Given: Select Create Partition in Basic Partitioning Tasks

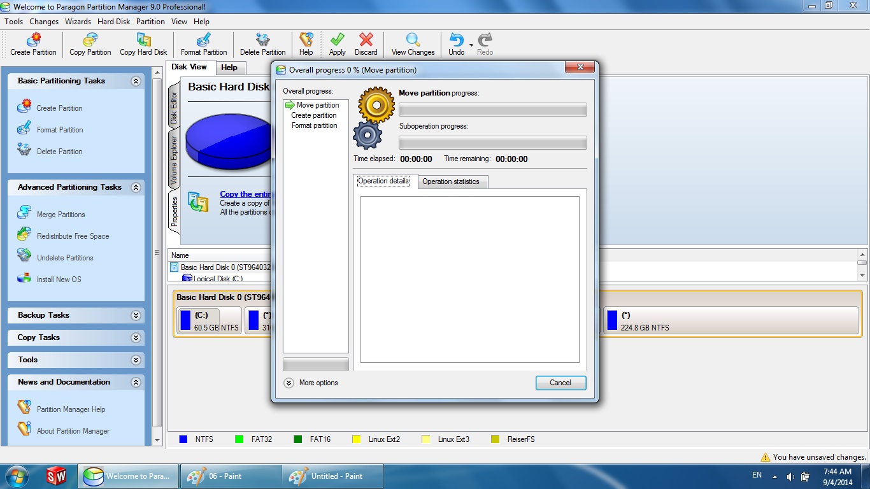Looking at the screenshot, I should pyautogui.click(x=59, y=108).
